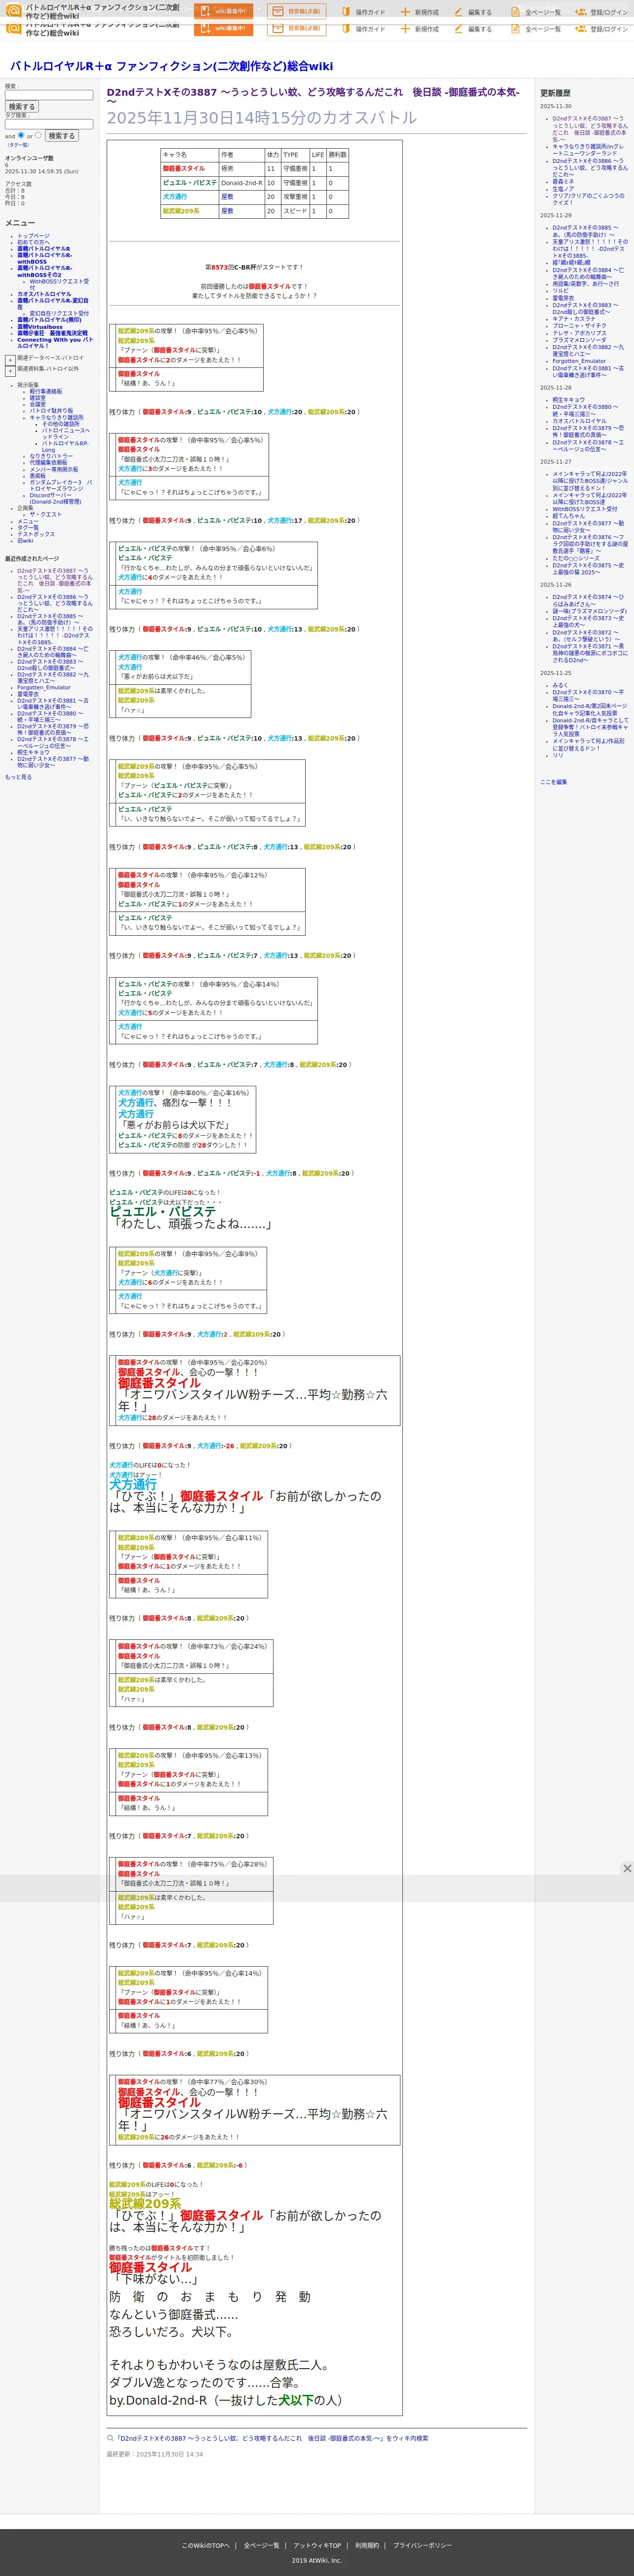Open 登録/ログイン in topmost header row
Screen dimensions: 634x2576
pyautogui.click(x=602, y=12)
